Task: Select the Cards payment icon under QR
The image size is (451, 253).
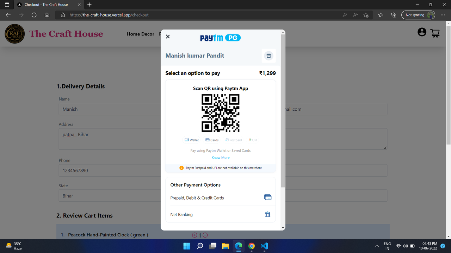Action: (x=212, y=140)
